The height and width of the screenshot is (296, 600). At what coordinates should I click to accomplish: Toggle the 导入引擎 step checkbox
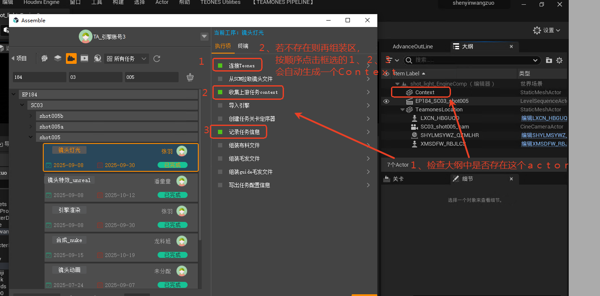coord(220,105)
